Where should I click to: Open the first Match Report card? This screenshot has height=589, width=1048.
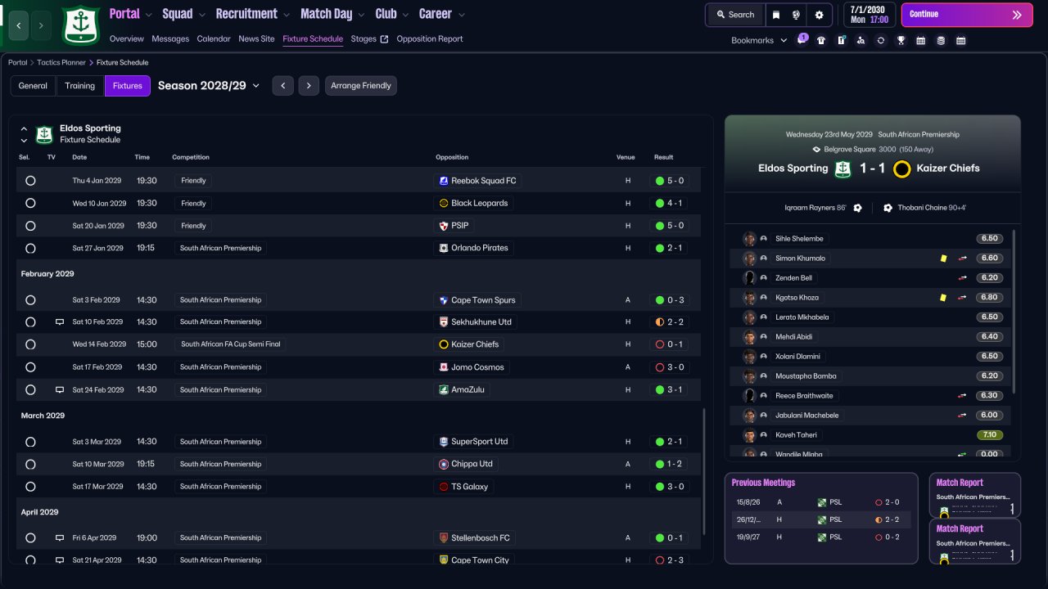[975, 495]
